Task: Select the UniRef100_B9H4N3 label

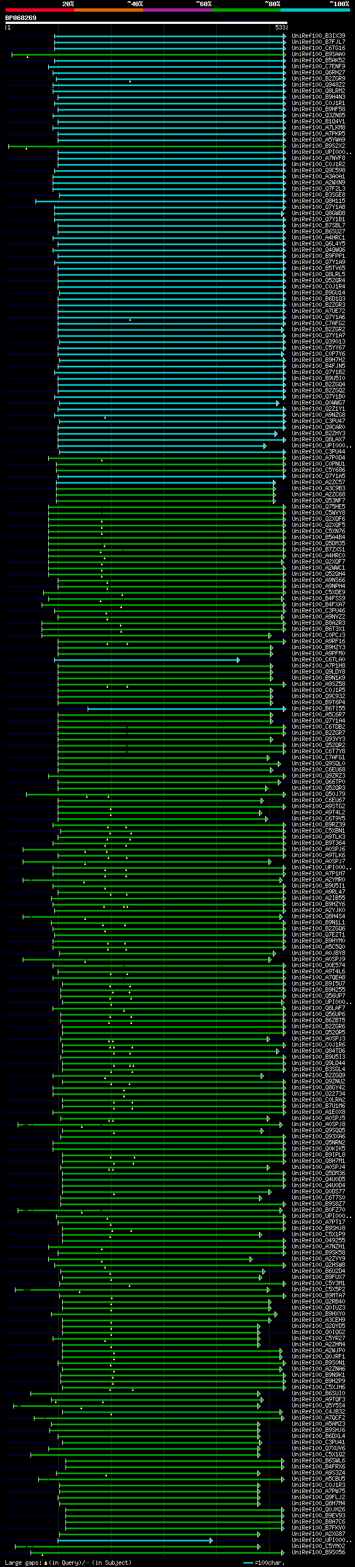Action: (318, 97)
